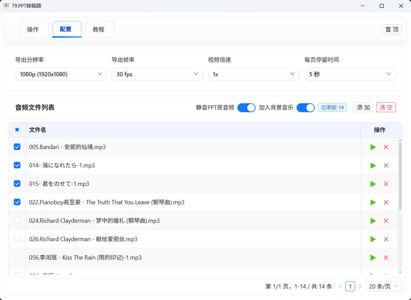Click the 添加 button

363,108
